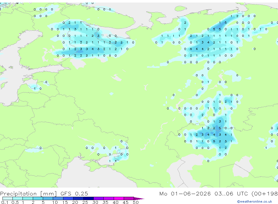
Task: Select the 40–45 mm magenta swatch
Action: tap(119, 198)
